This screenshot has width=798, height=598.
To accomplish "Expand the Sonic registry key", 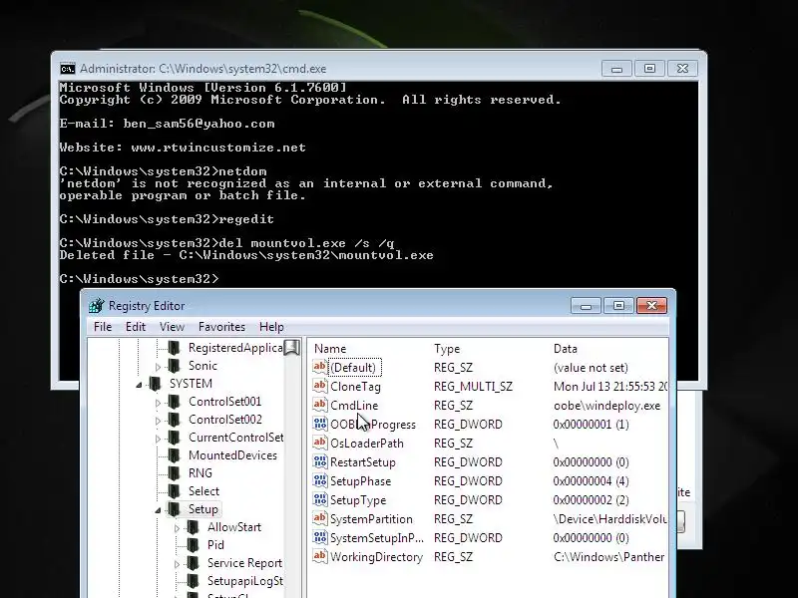I will [158, 367].
